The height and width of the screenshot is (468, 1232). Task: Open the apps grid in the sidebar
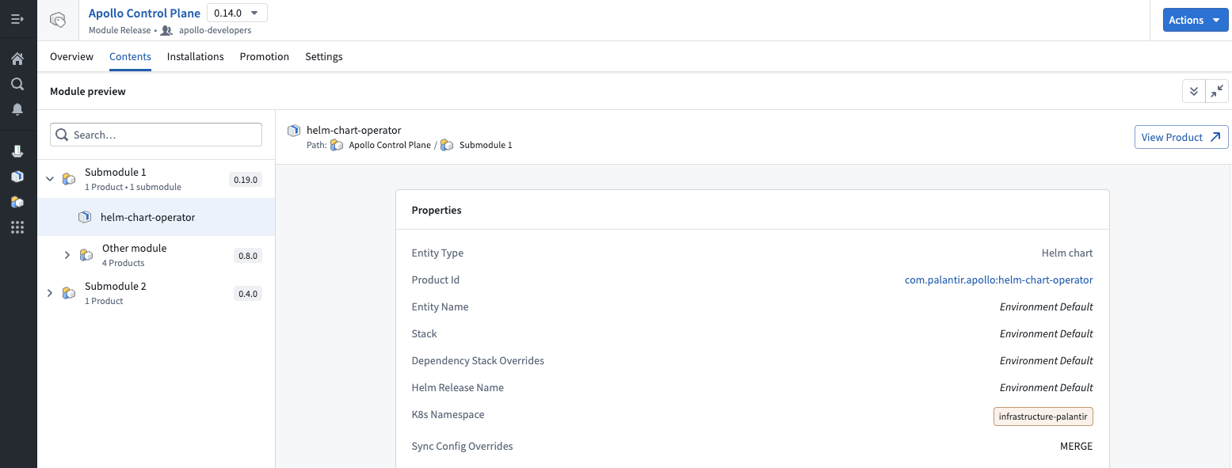pos(17,227)
